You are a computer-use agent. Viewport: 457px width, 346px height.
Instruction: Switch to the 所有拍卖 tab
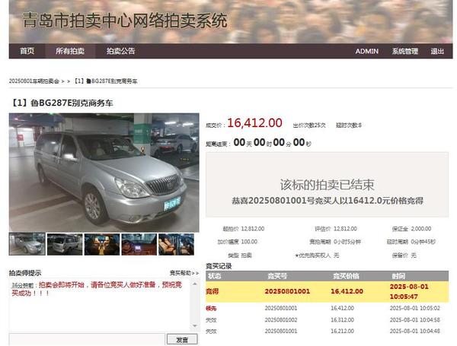70,51
